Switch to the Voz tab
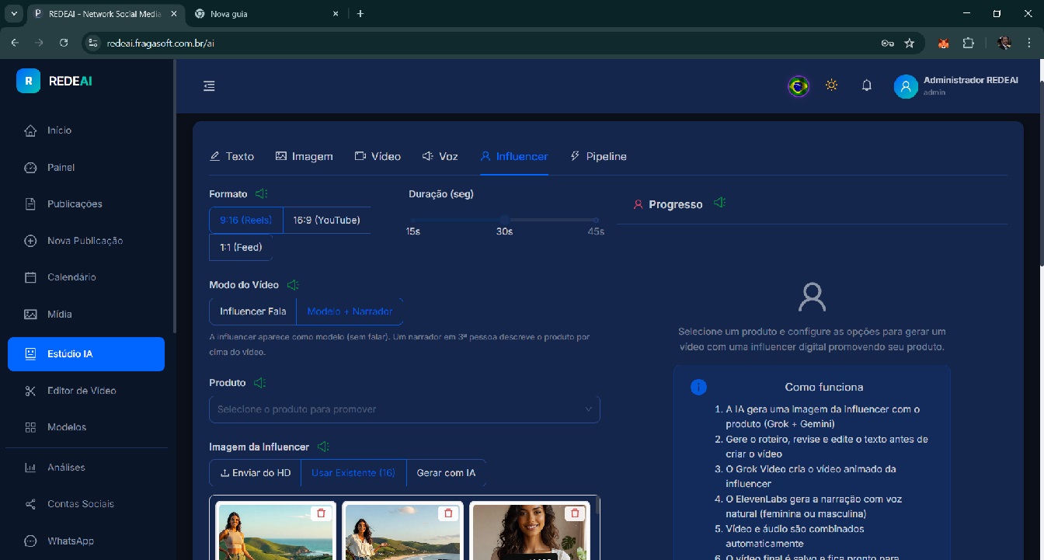The image size is (1044, 560). 440,156
